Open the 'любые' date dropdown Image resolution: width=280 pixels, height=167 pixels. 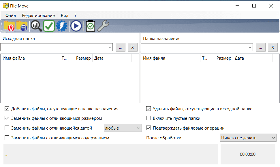(123, 128)
